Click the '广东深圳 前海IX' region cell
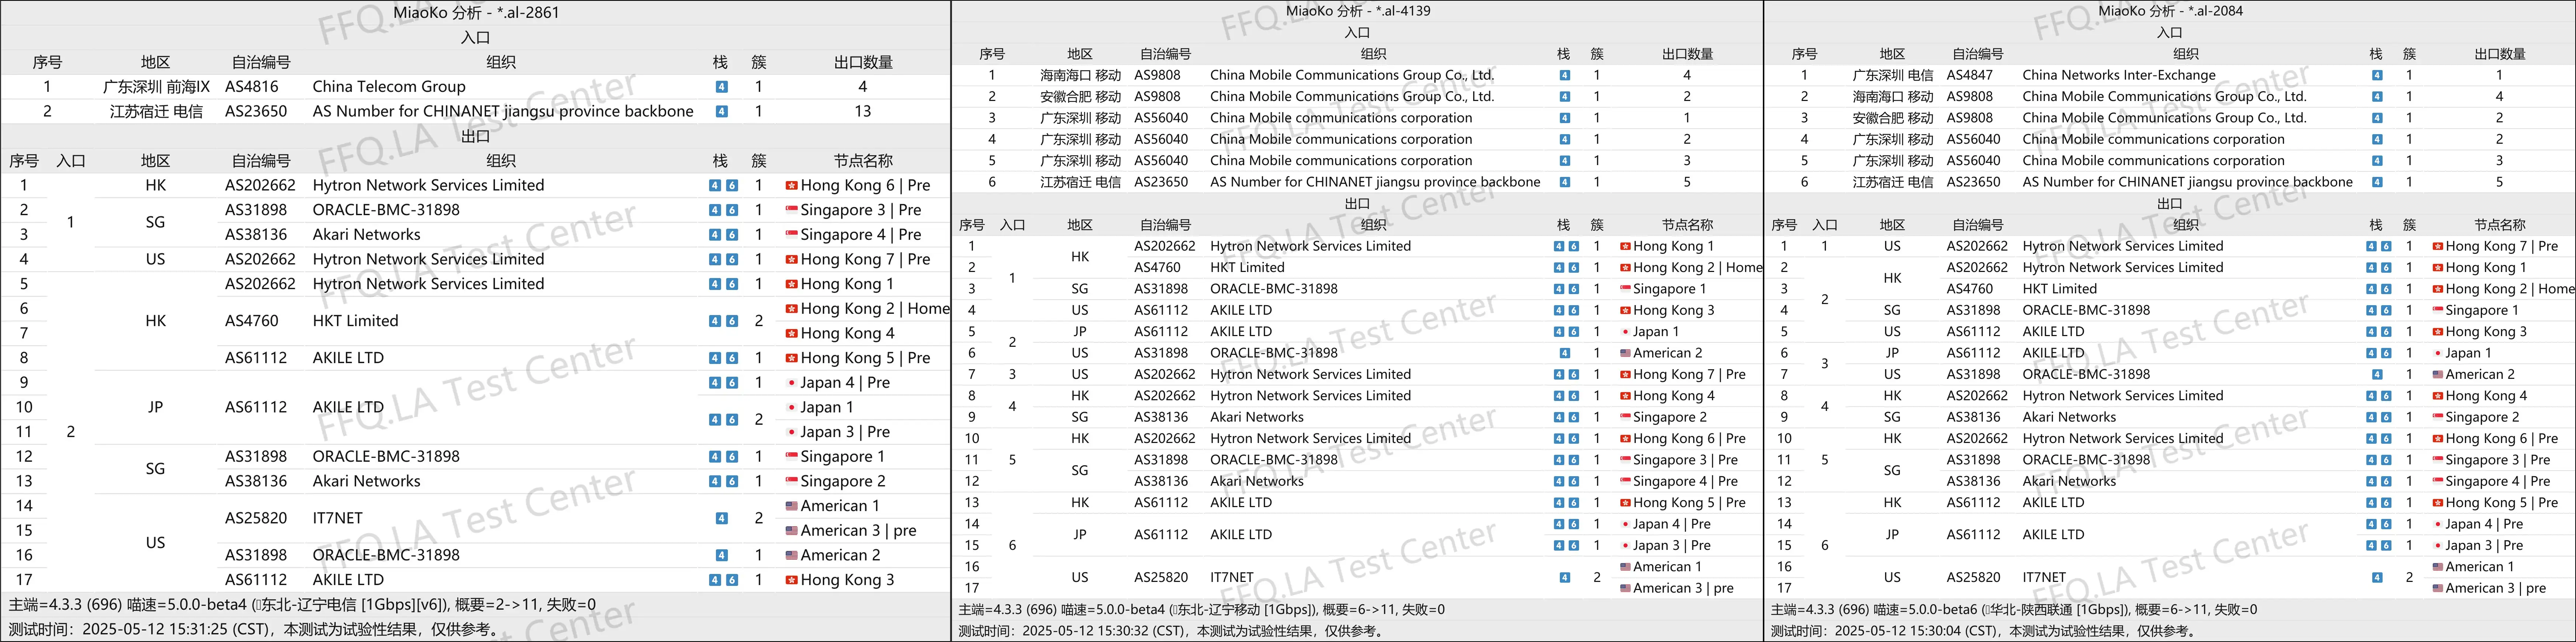Viewport: 2576px width, 642px height. 156,87
